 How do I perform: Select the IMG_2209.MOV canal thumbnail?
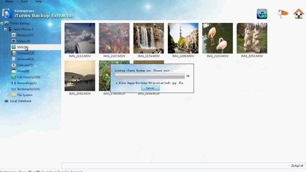pyautogui.click(x=183, y=38)
